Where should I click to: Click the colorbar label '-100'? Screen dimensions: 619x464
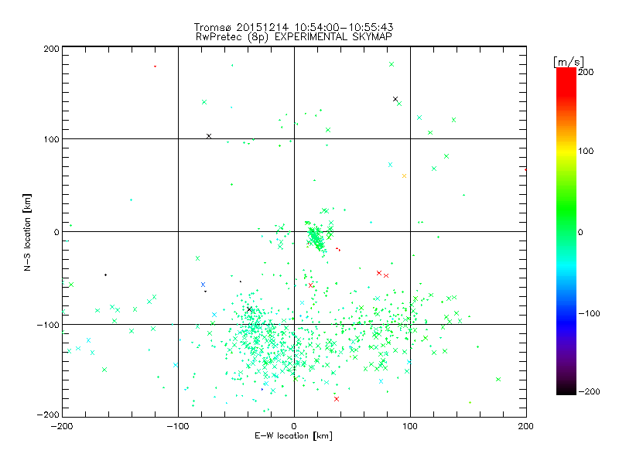589,314
